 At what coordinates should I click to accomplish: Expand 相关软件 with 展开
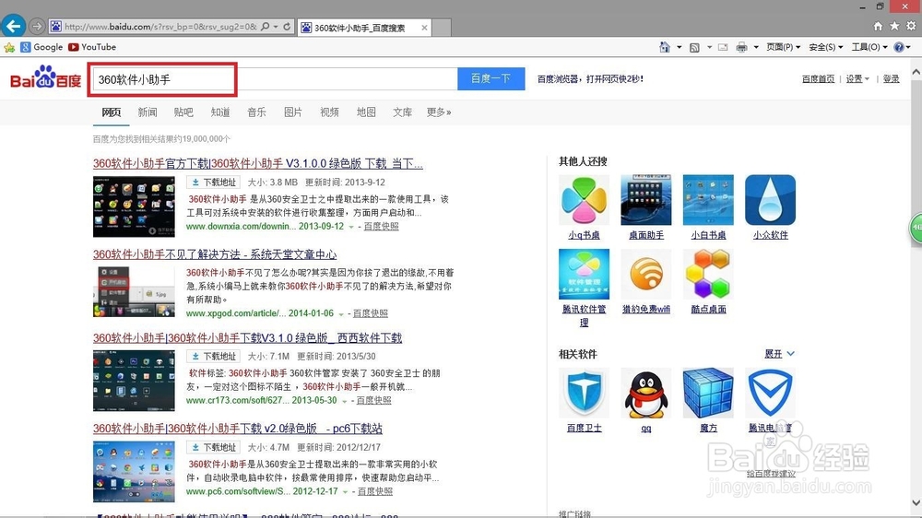coord(780,353)
